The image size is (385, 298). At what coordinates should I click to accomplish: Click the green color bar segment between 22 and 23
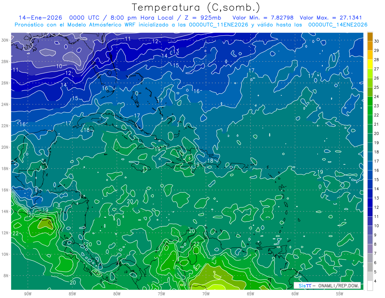370,110
